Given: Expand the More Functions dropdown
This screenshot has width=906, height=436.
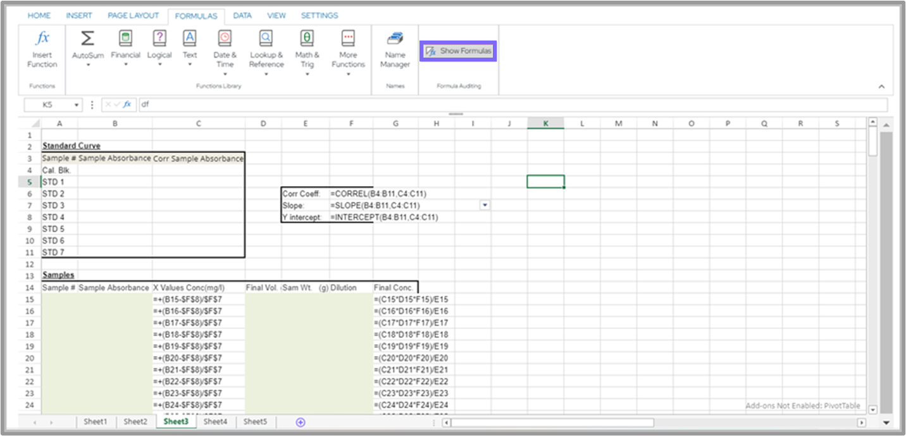Looking at the screenshot, I should (348, 74).
